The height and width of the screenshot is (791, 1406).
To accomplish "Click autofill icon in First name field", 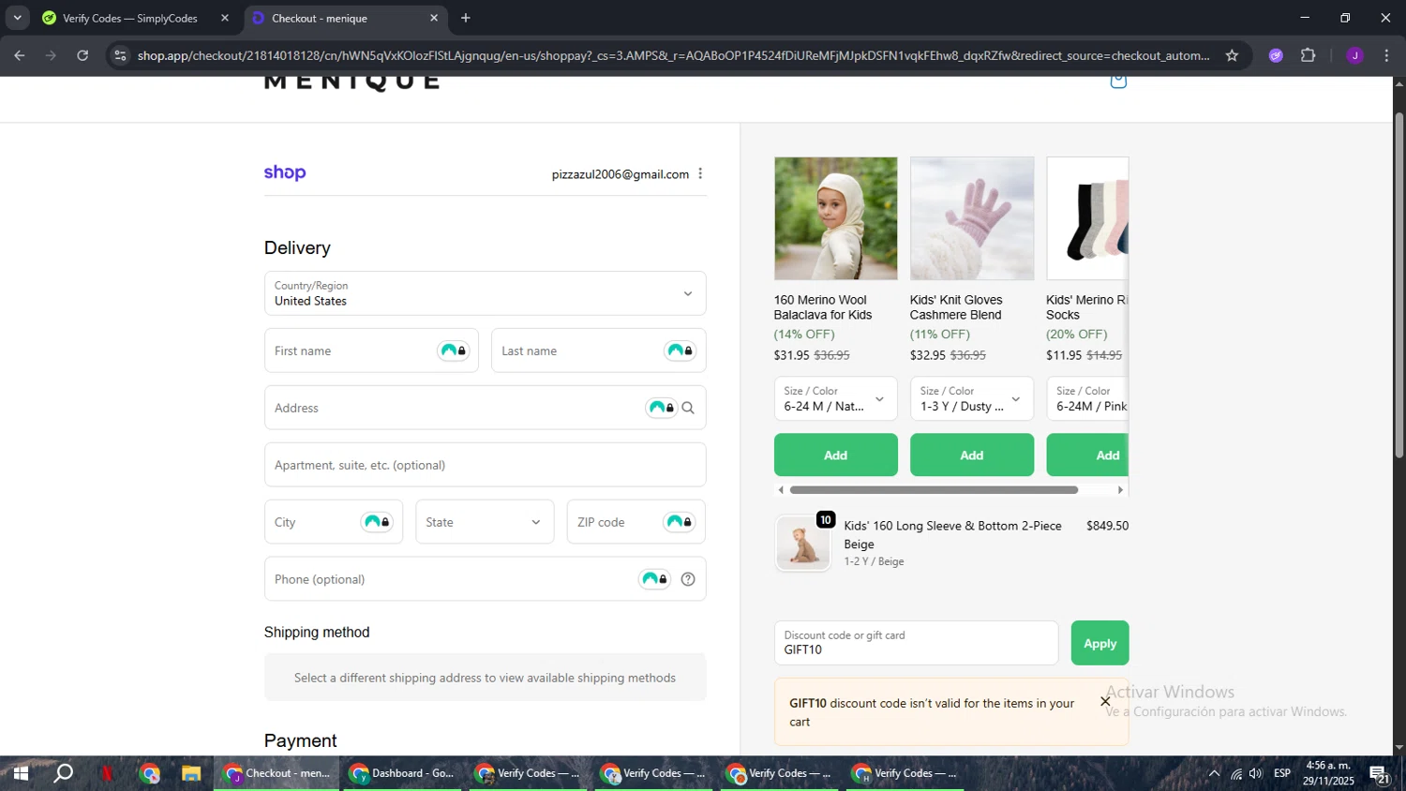I will (454, 351).
